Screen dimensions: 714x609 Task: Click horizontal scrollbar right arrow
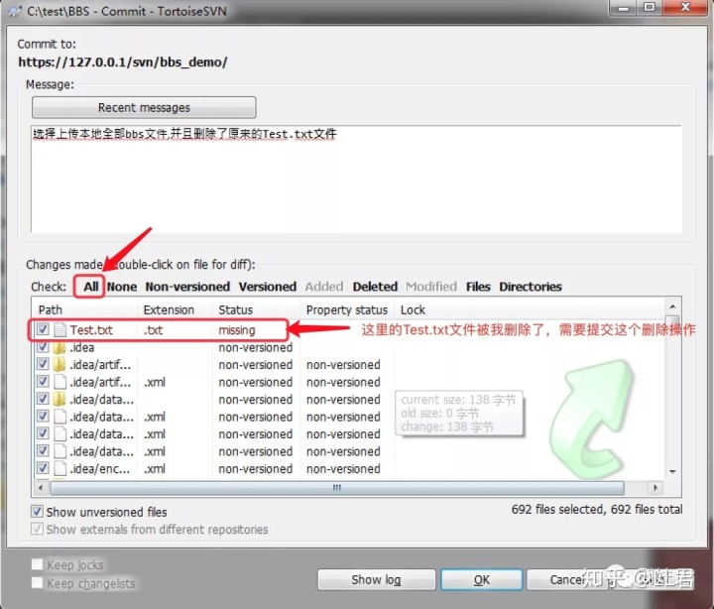655,488
